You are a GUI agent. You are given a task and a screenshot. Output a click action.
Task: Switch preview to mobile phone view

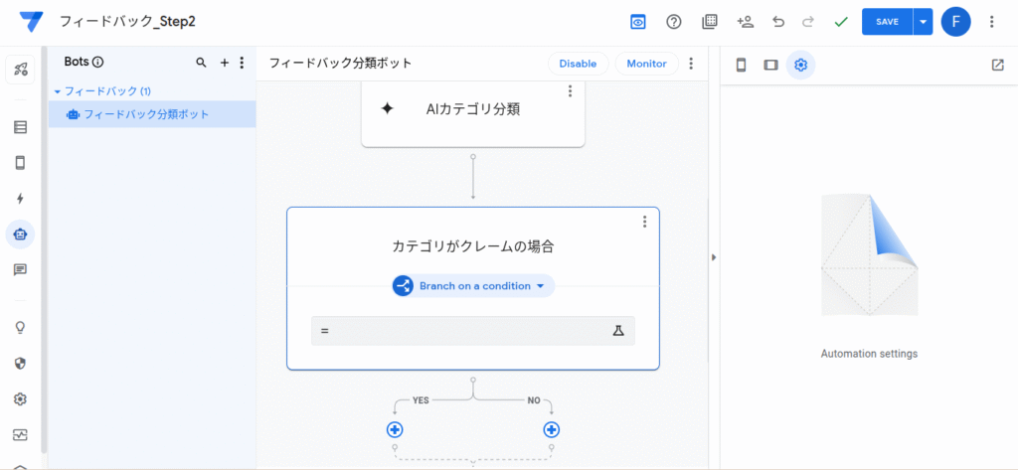pos(741,65)
